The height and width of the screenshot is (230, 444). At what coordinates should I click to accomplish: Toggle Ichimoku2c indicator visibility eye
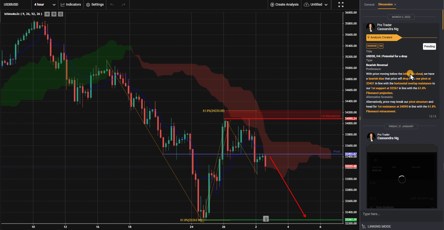click(47, 14)
